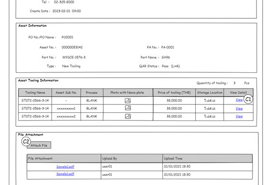Select part name SH96
The width and height of the screenshot is (268, 185).
pos(166,57)
